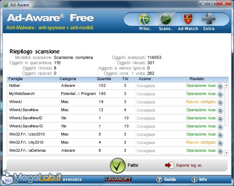Image resolution: width=234 pixels, height=186 pixels.
Task: Expand details for the WhenU.SaveNow/G row
Action: point(220,126)
